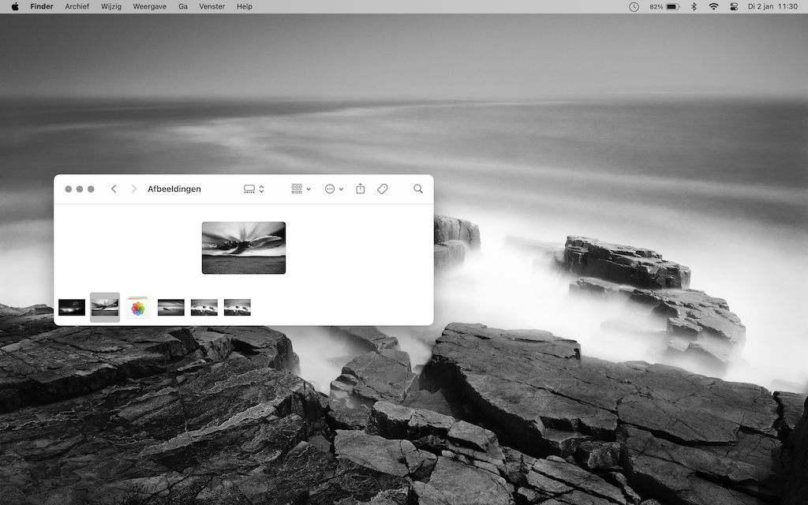808x505 pixels.
Task: Click the Bluetooth icon in menu bar
Action: [x=694, y=6]
